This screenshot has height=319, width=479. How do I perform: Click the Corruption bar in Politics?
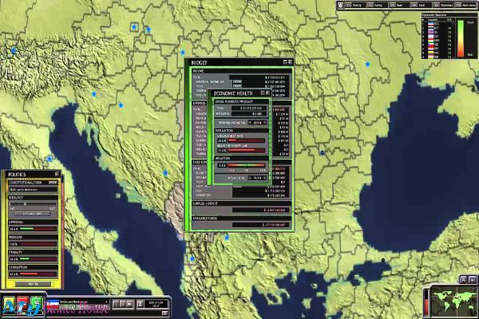click(x=38, y=274)
